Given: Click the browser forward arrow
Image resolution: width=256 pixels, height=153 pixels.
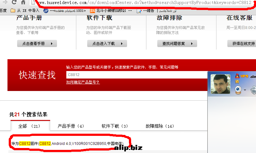Looking at the screenshot, I should 5,2.
